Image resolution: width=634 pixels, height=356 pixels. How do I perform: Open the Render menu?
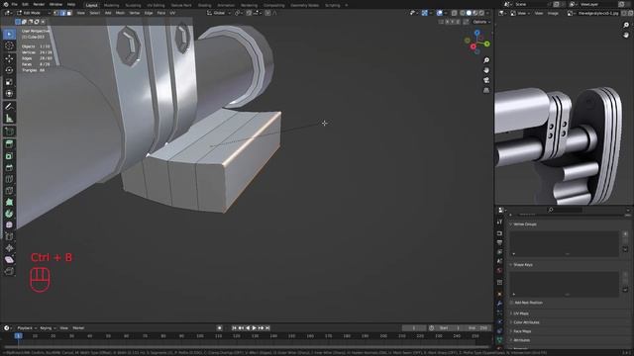[x=39, y=4]
